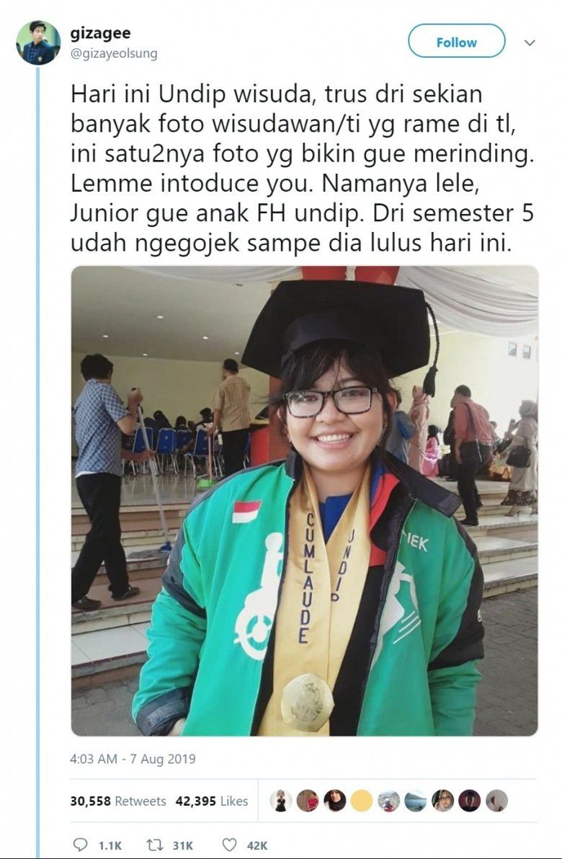Visit the @gizayeolsung handle link
562x859 pixels.
pos(114,53)
